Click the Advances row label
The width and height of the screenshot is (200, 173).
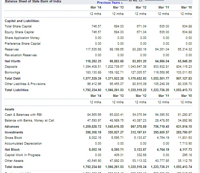pyautogui.click(x=12, y=127)
